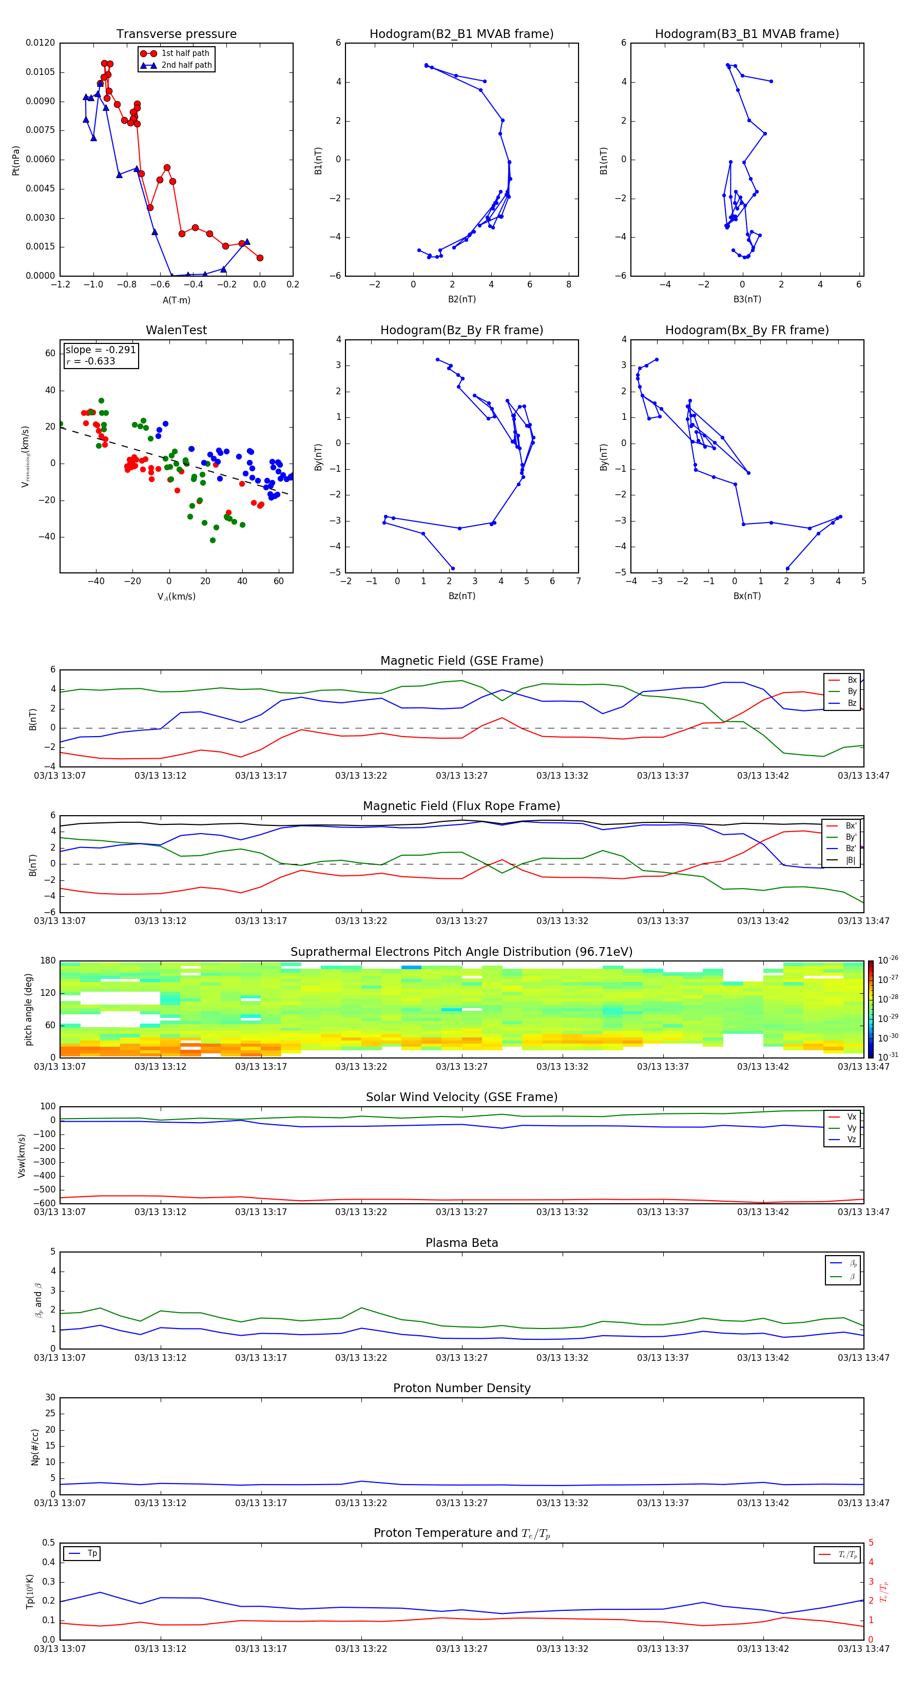
Task: Click the "V_remaining(km/s)" y-axis label
Action: [25, 456]
